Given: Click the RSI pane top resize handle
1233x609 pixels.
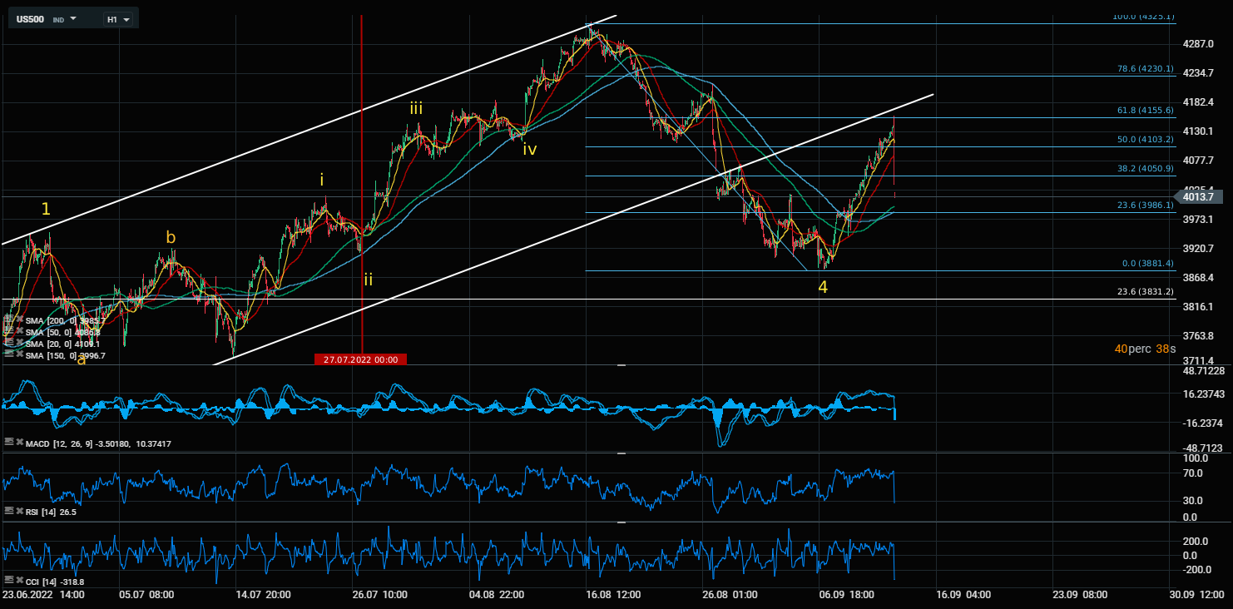Looking at the screenshot, I should point(621,453).
